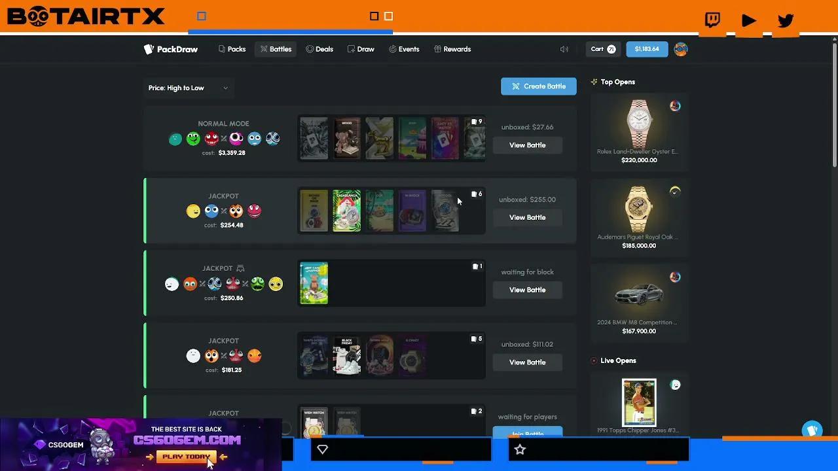This screenshot has width=838, height=471.
Task: Click the page vertical scrollbar
Action: (834, 105)
